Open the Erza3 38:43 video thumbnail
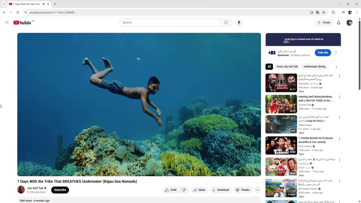The height and width of the screenshot is (203, 361). pos(281,167)
